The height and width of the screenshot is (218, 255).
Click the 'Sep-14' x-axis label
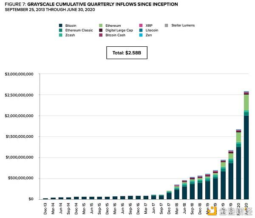(68, 209)
